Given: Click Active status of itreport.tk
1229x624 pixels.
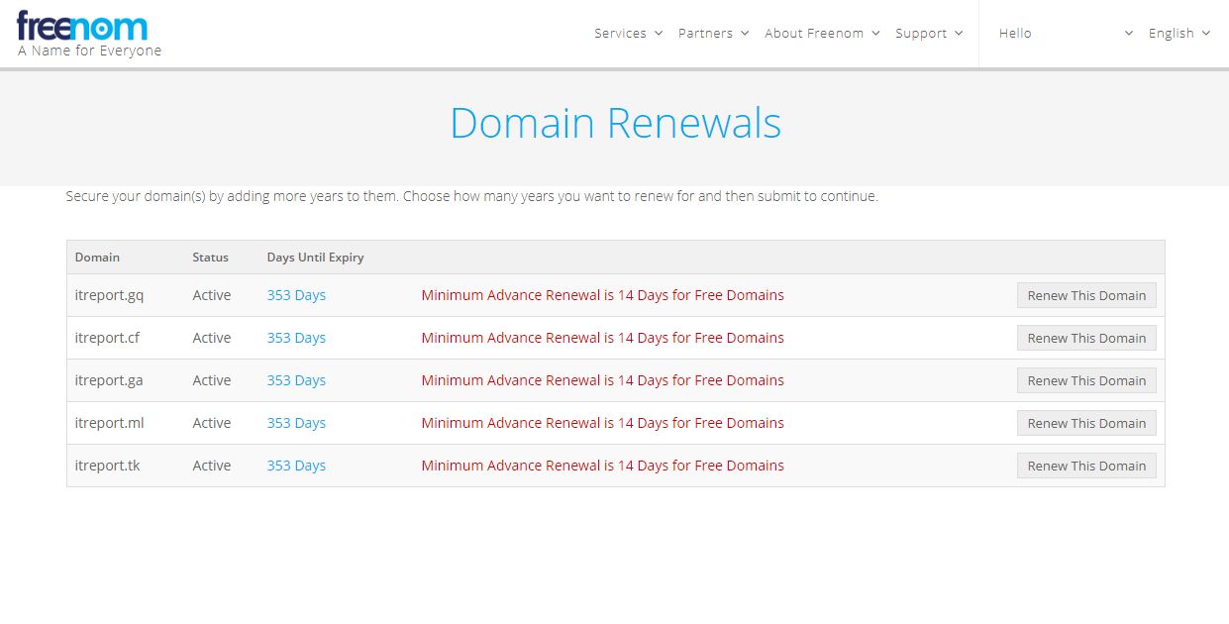Looking at the screenshot, I should tap(212, 466).
